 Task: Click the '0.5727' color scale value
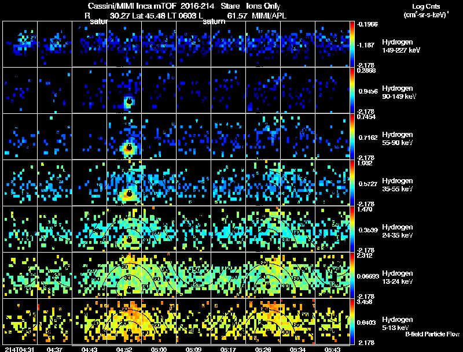[x=368, y=184]
